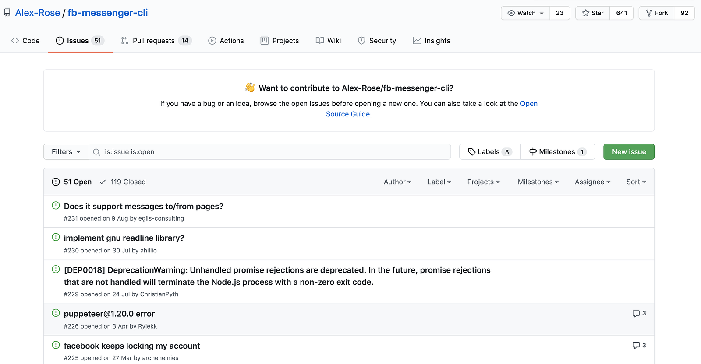Open the 'Does it support messages to/from pages?' issue

coord(144,206)
